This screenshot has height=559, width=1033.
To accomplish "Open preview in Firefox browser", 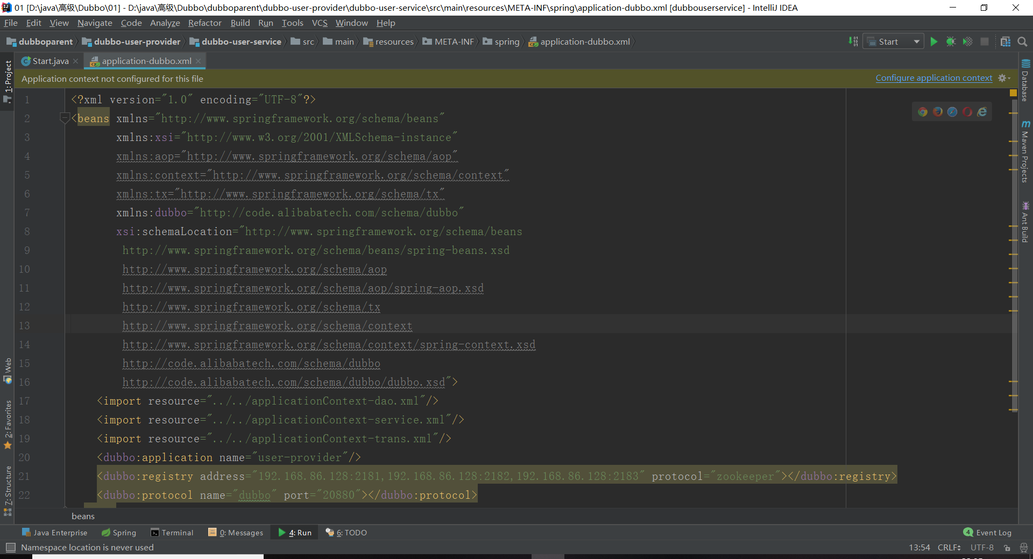I will click(x=938, y=111).
